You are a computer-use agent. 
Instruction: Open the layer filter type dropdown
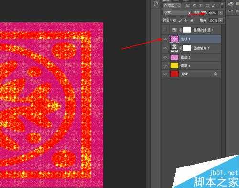172,6
